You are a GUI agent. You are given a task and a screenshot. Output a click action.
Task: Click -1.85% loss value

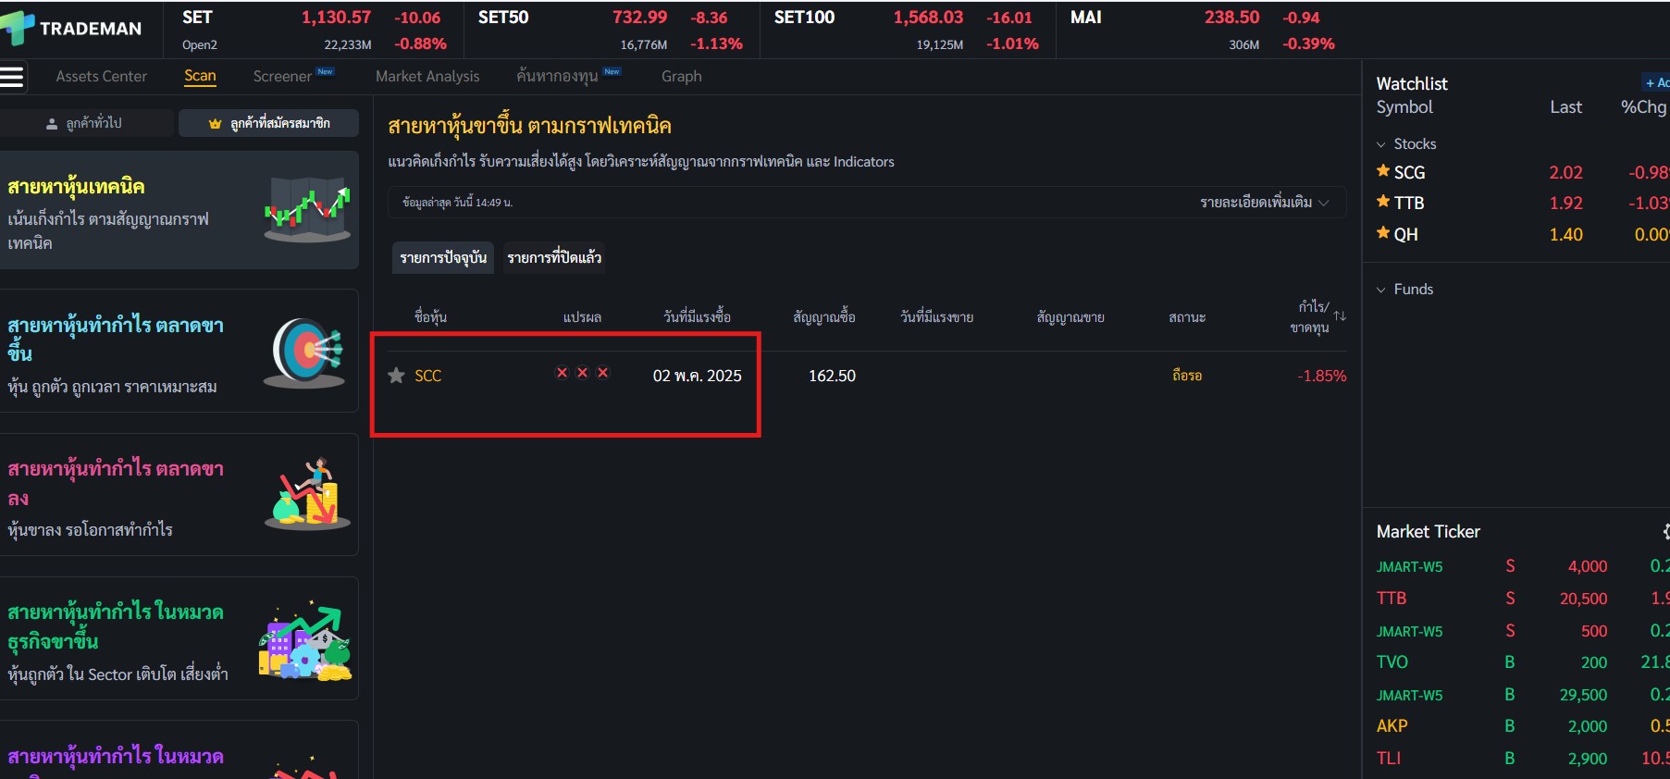pos(1321,376)
